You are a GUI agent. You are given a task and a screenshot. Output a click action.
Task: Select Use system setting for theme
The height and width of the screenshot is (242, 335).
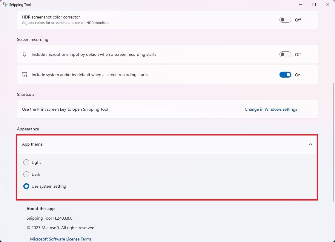click(26, 186)
